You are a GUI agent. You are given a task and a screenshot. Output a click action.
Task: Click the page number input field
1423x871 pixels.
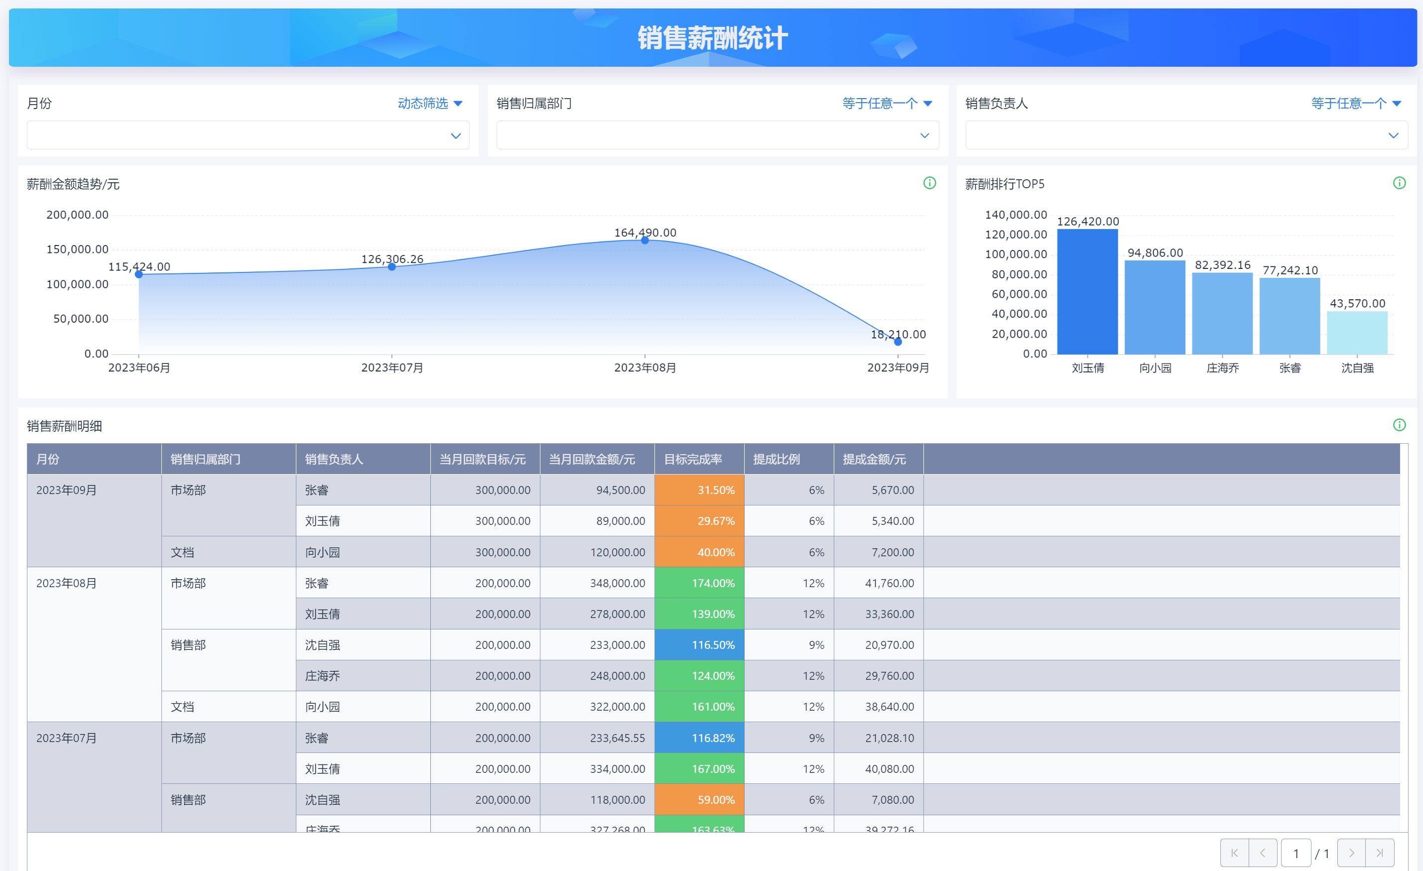[x=1295, y=853]
